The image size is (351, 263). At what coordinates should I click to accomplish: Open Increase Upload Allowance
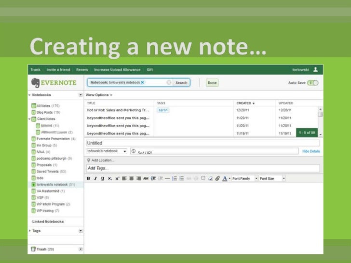(x=117, y=69)
